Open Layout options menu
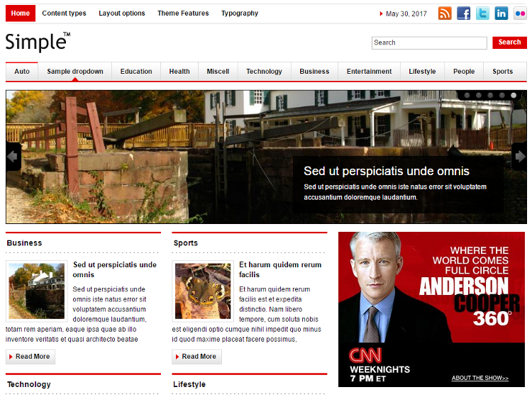Screen dimensions: 532x397 [x=122, y=13]
